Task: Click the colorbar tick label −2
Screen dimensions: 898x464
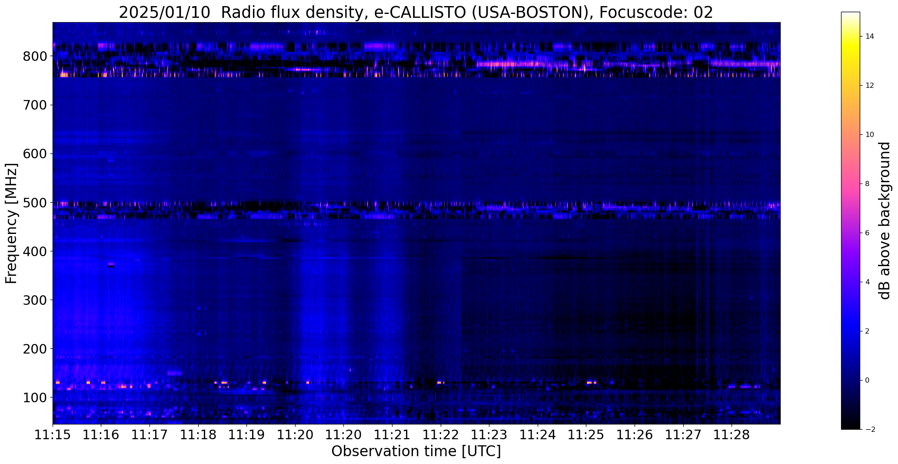Action: point(870,430)
